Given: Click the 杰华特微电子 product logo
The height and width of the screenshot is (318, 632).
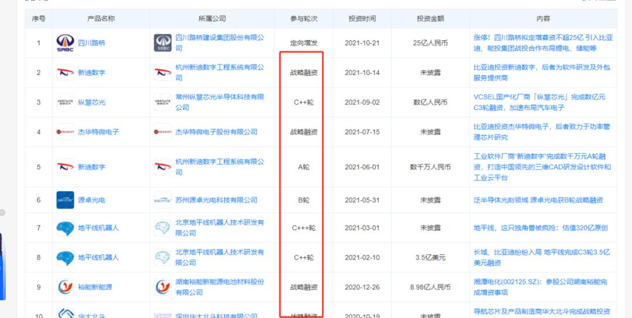Looking at the screenshot, I should pos(66,132).
